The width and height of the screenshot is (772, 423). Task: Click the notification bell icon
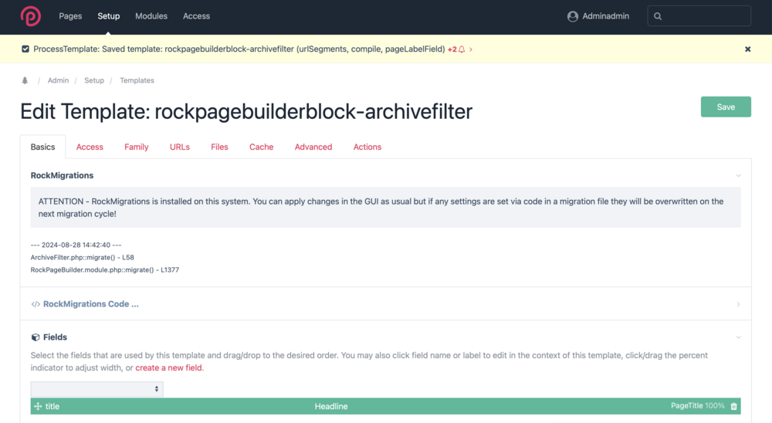coord(462,49)
